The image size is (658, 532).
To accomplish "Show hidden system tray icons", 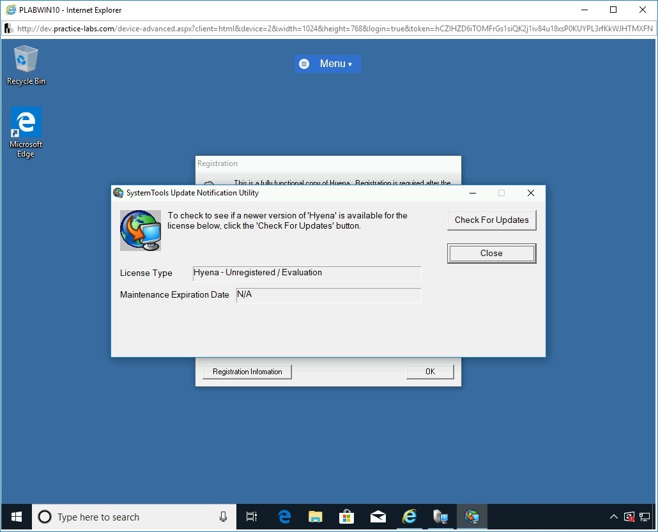I will [614, 517].
